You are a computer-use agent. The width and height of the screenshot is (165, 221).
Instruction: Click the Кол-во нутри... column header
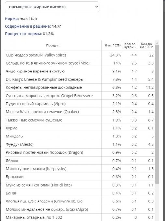pos(130,45)
